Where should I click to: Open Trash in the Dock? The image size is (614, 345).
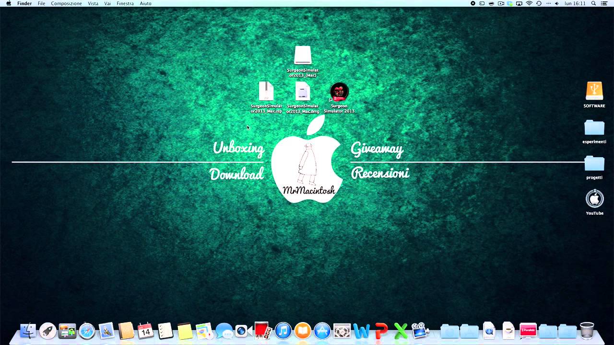click(587, 330)
